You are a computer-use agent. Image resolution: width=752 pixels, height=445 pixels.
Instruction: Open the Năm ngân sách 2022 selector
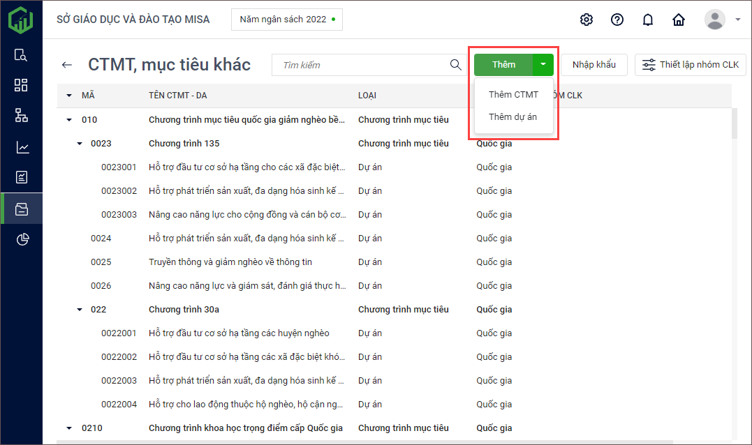coord(286,20)
